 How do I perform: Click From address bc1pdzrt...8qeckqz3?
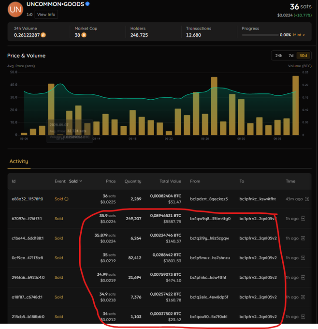[x=209, y=199]
